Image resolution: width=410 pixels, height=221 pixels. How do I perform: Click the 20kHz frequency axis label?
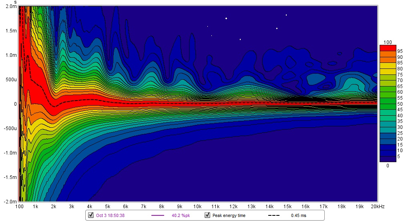click(378, 206)
